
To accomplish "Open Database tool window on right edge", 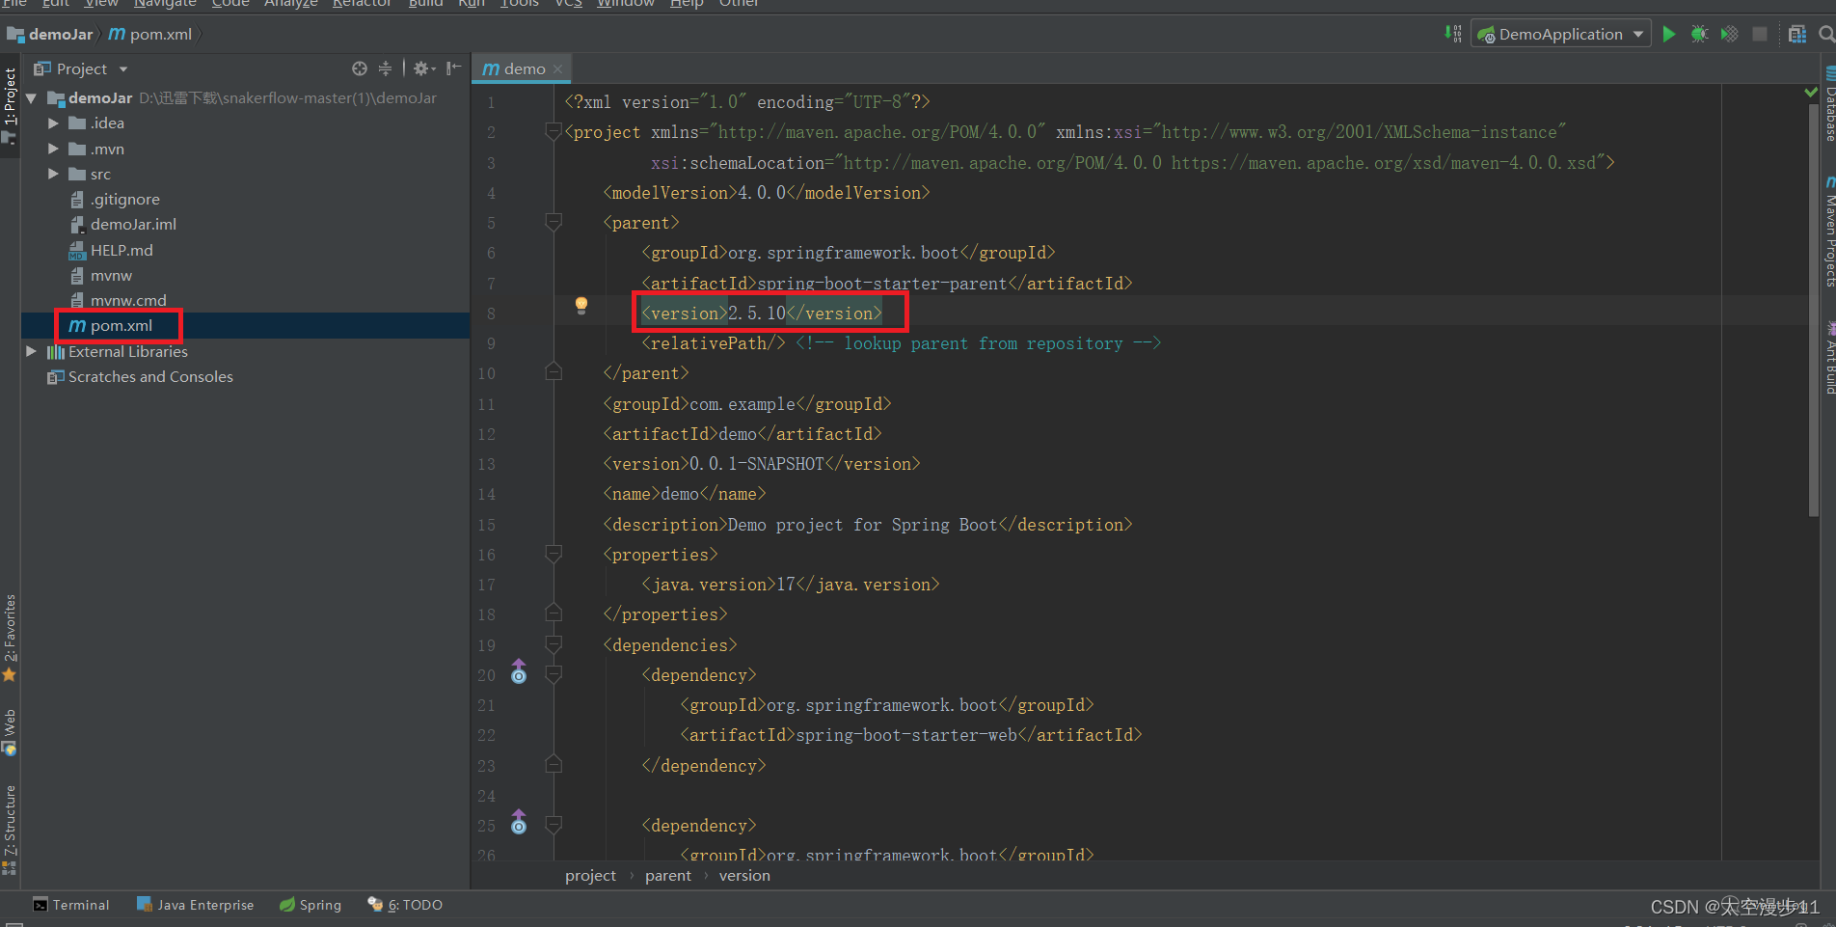I will 1828,104.
